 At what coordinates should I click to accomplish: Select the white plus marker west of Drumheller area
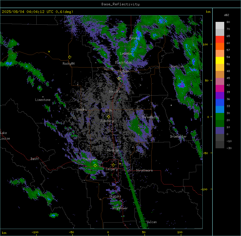[x=171, y=105]
